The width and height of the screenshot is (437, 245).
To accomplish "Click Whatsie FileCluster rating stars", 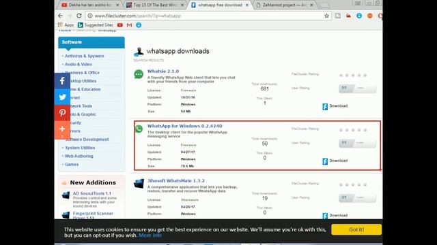I will (x=353, y=75).
